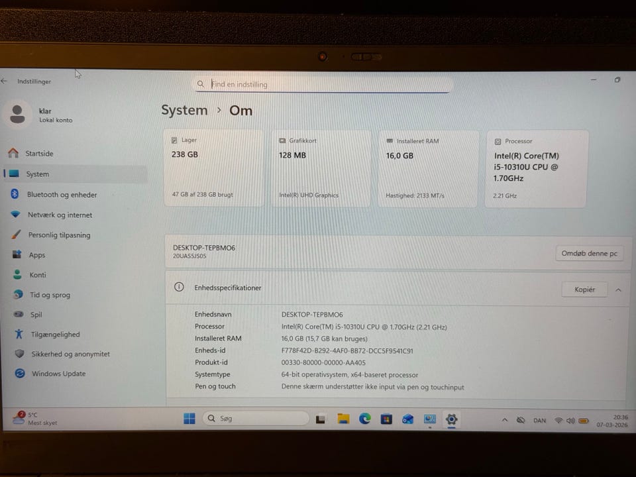Click the Wi-Fi network icon in the sidebar
The image size is (636, 477).
[15, 214]
